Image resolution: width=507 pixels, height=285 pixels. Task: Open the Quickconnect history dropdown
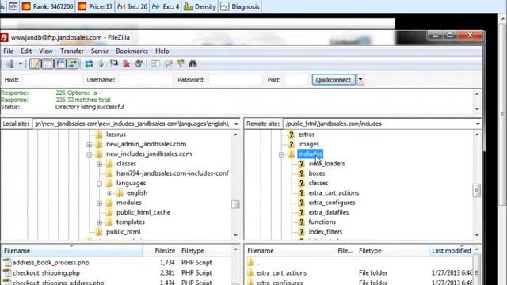click(x=360, y=80)
